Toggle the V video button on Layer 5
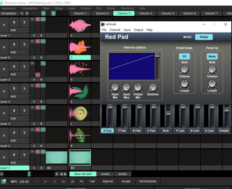Image resolution: width=232 pixels, height=189 pixels. [x=43, y=64]
